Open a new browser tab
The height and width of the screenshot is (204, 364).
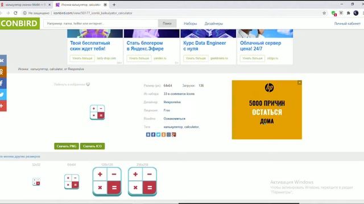click(114, 5)
